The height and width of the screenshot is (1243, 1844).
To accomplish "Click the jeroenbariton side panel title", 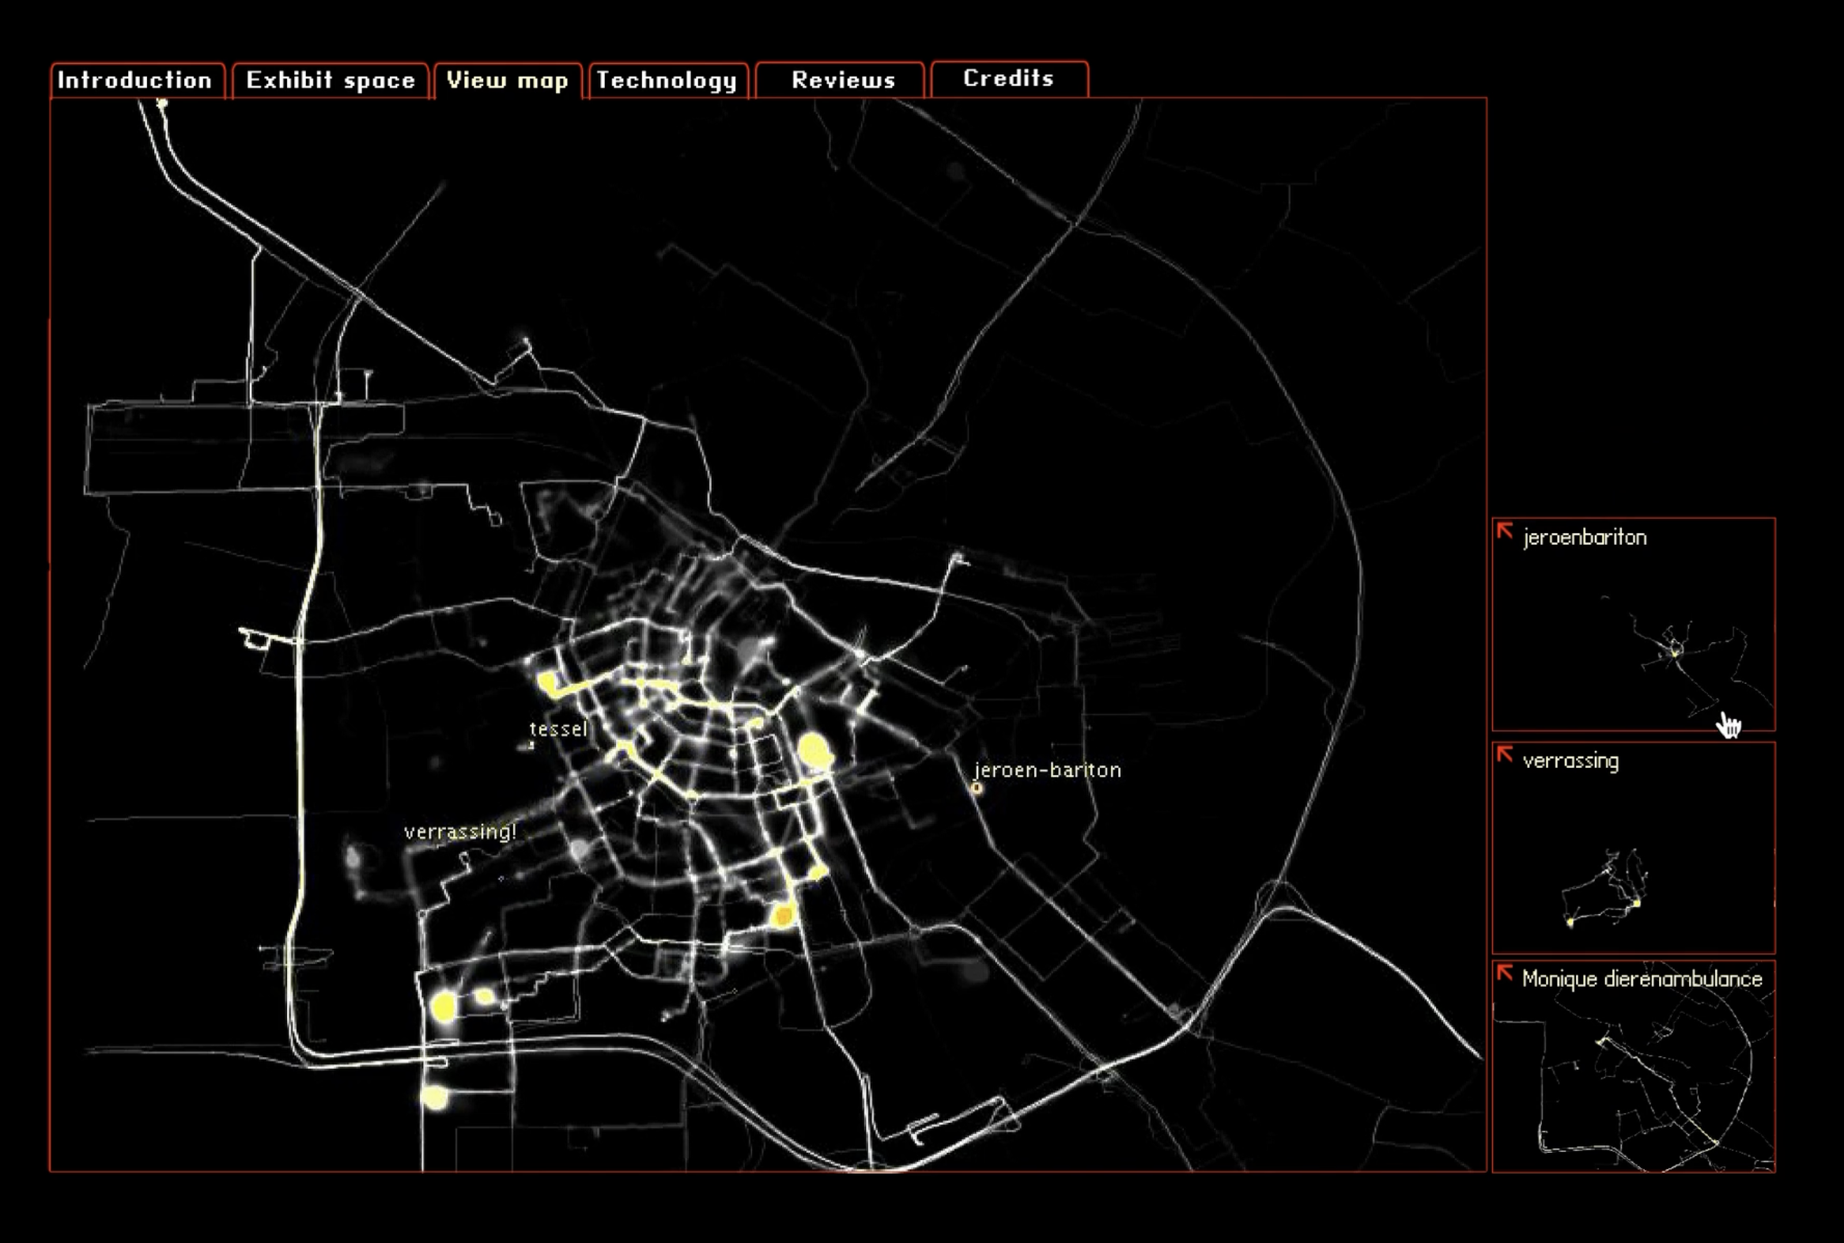I will click(x=1585, y=538).
